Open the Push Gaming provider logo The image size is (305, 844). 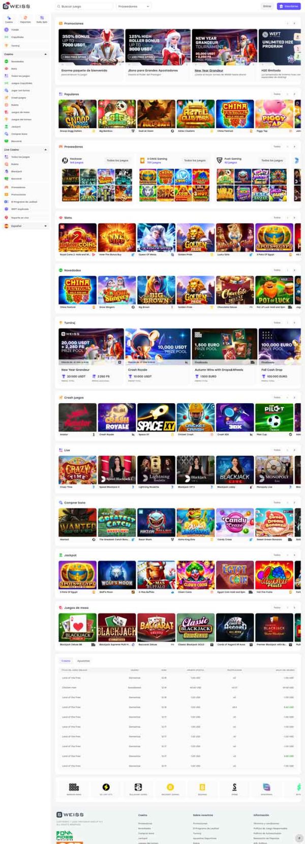coord(220,160)
